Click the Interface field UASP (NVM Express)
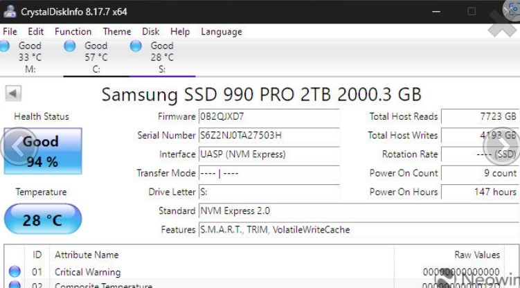Viewport: 520px width, 288px height. click(269, 154)
